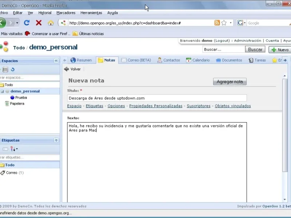291x218 pixels.
Task: Click the tag icon in the Etiquetas toolbar
Action: [x=5, y=149]
